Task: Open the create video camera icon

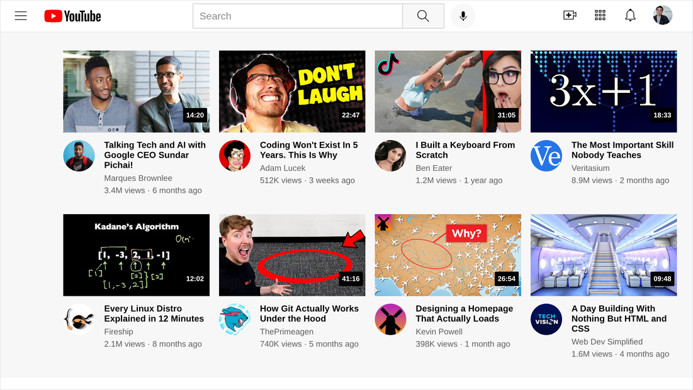Action: (x=570, y=16)
